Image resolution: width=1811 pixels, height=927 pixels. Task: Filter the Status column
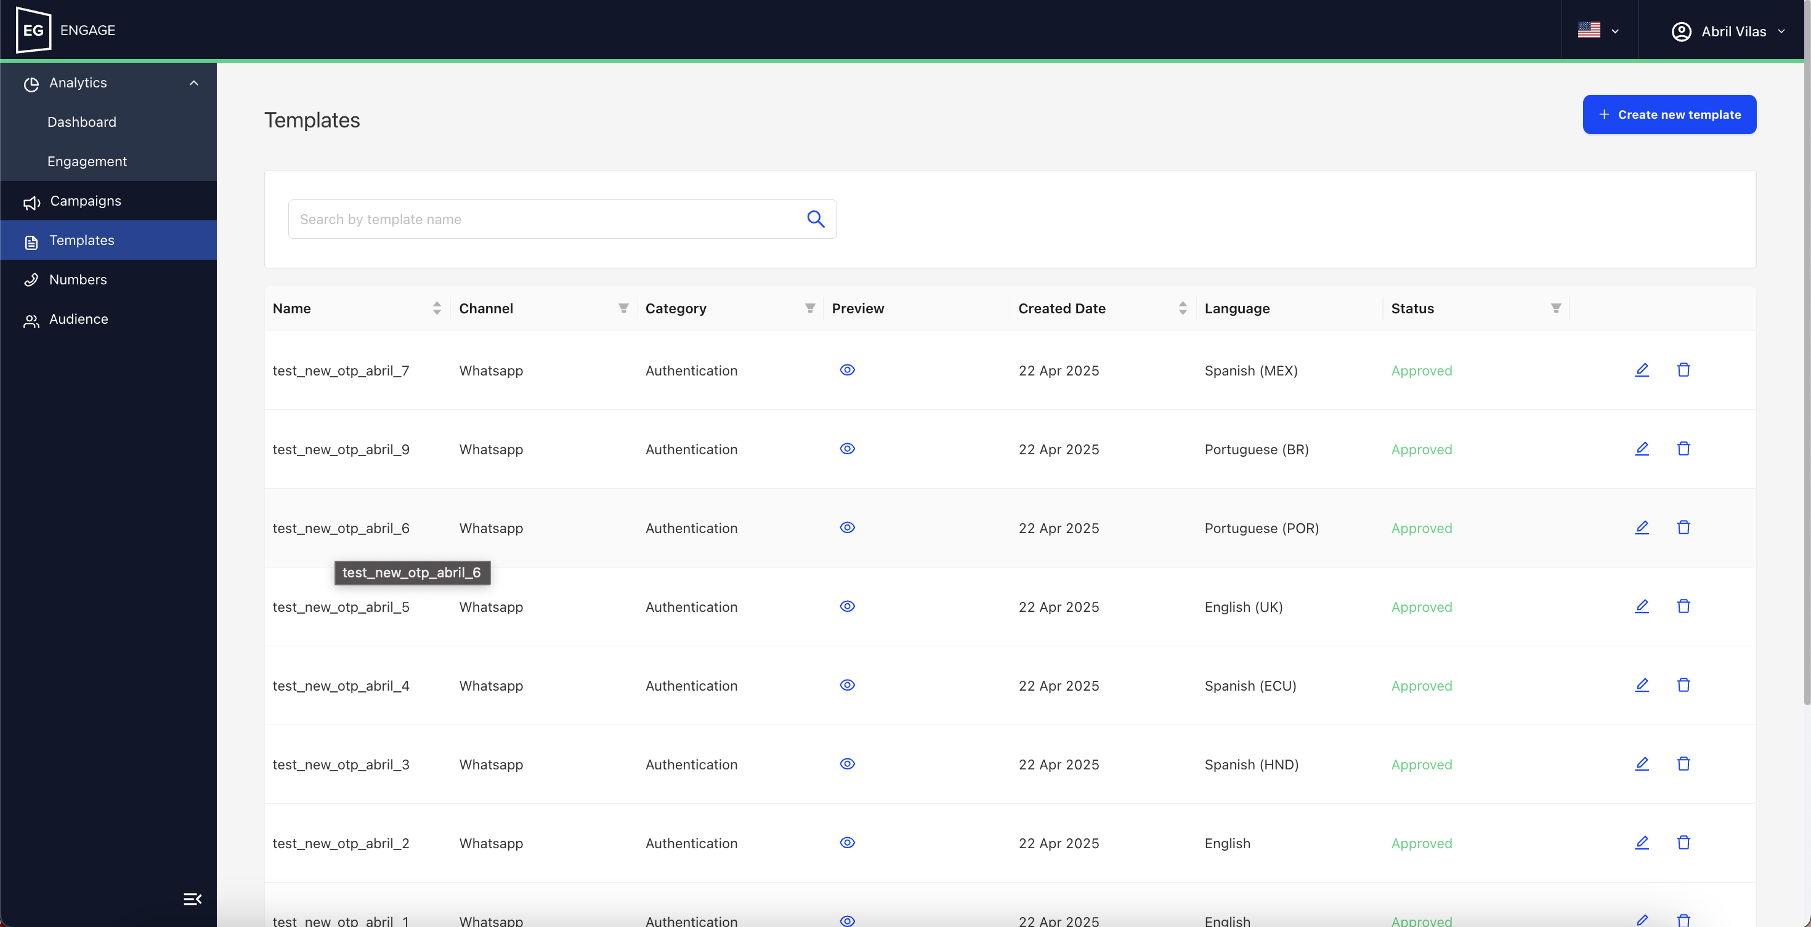tap(1555, 308)
